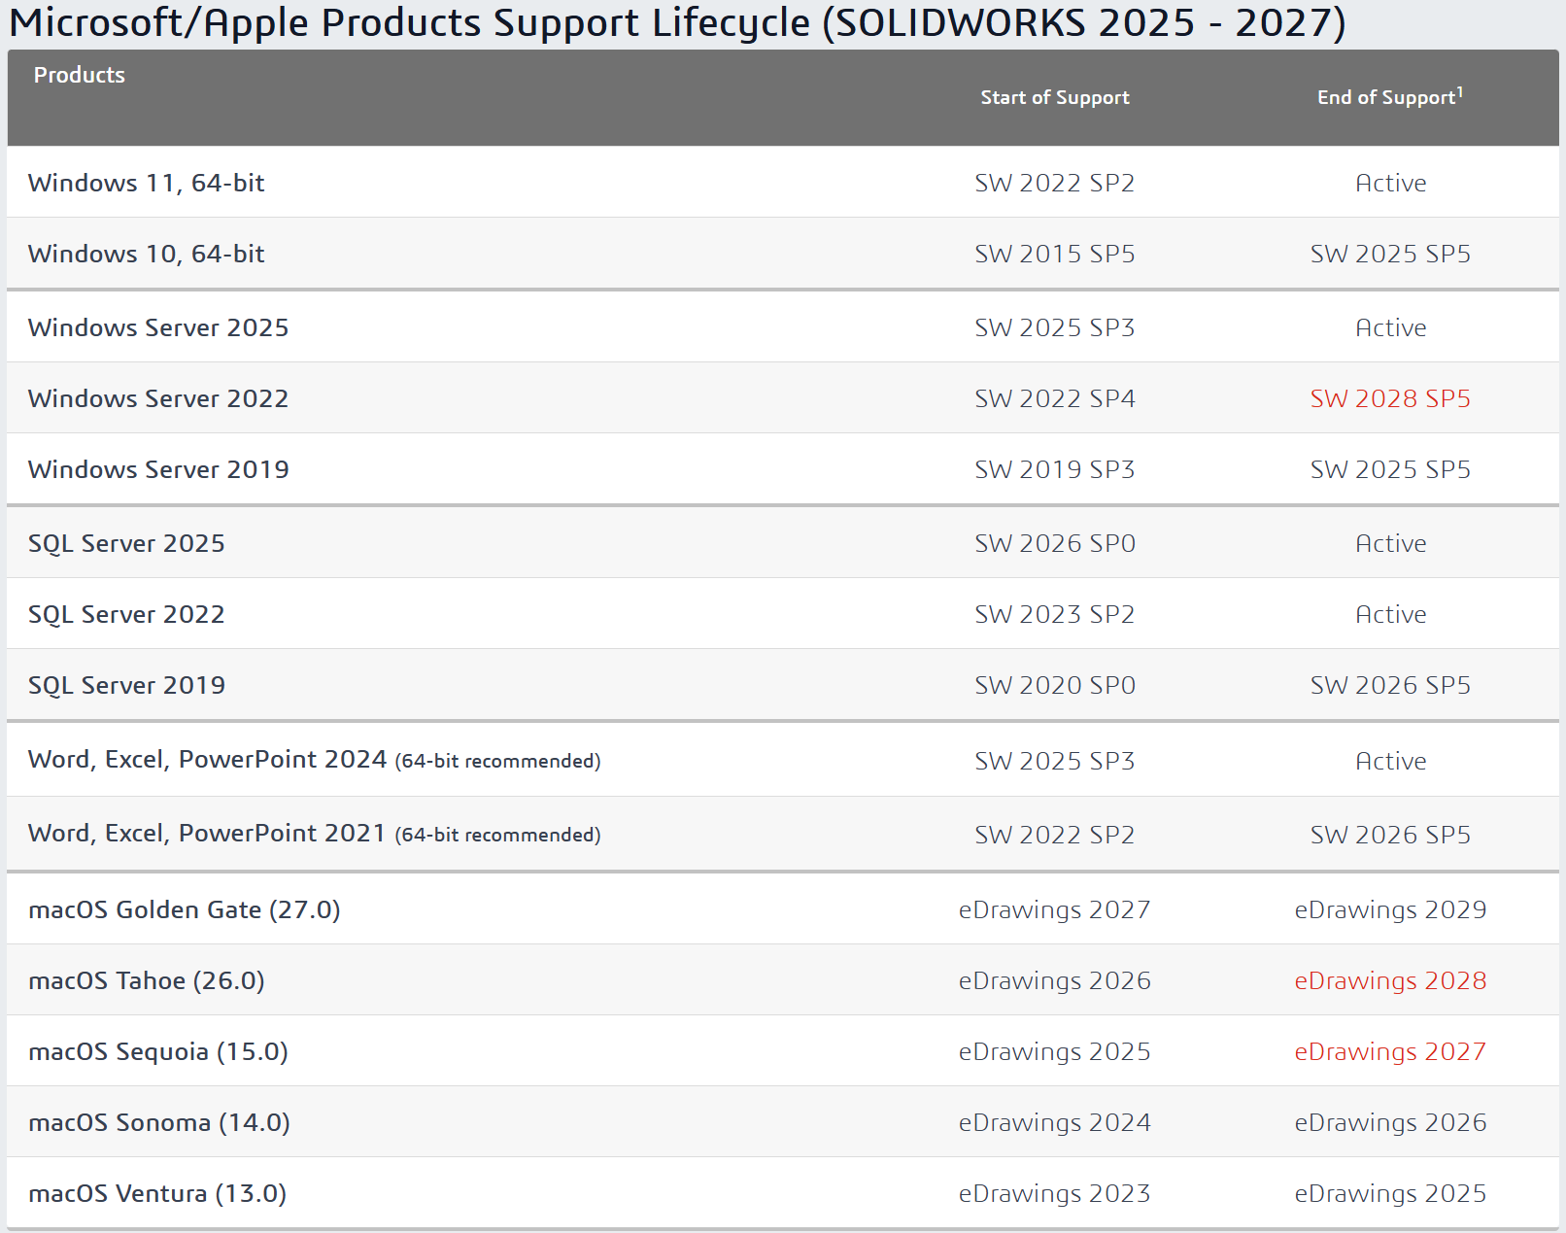The height and width of the screenshot is (1233, 1566).
Task: Click SW 2026 SP5 in SQL Server 2019 row
Action: pos(1390,685)
